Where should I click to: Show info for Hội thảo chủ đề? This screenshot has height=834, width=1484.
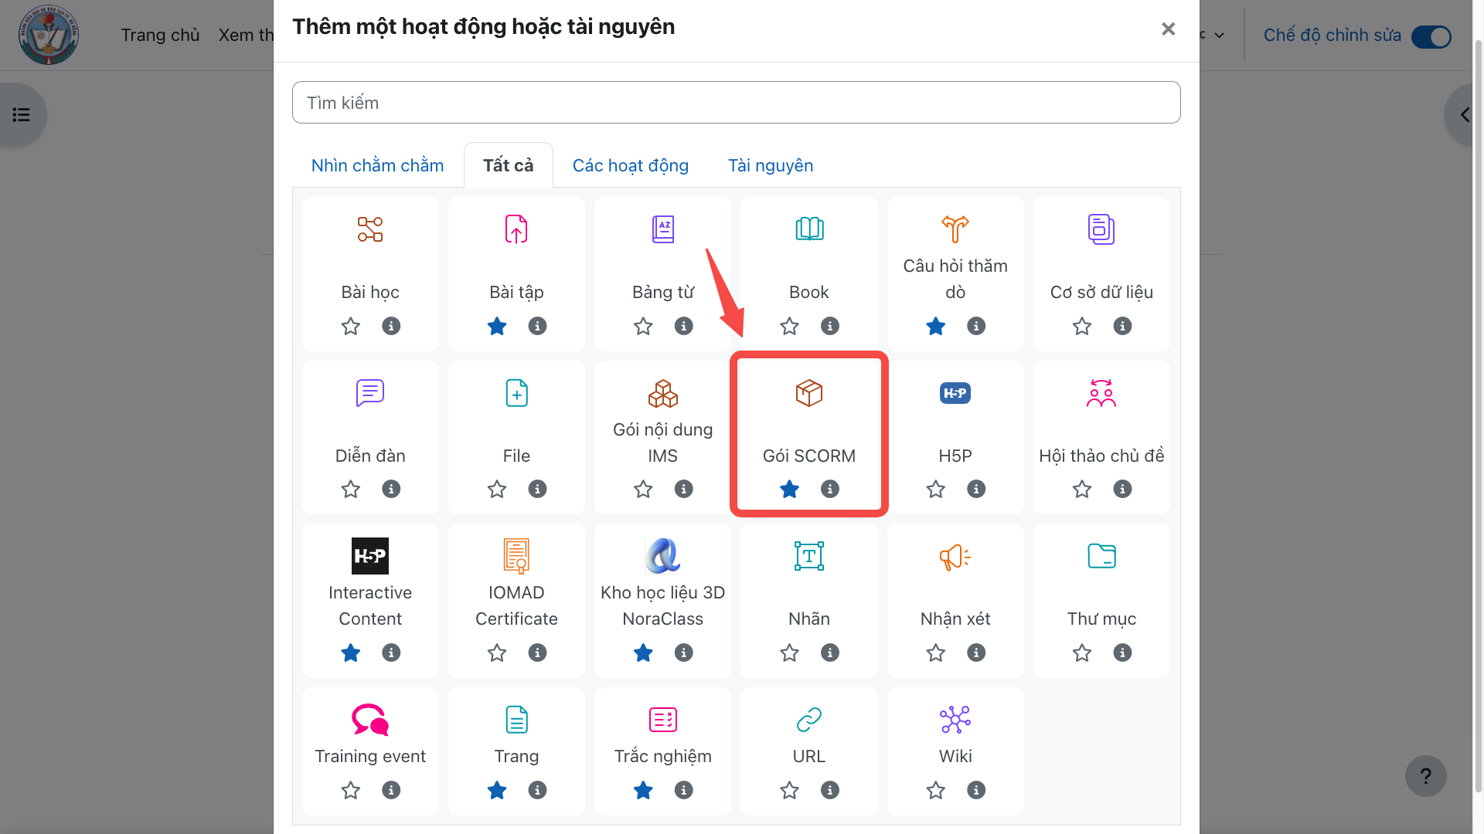tap(1122, 489)
